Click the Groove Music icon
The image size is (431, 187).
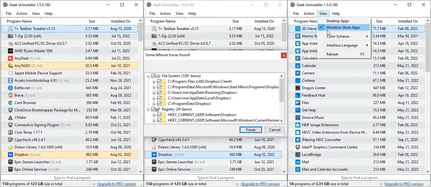[x=298, y=118]
